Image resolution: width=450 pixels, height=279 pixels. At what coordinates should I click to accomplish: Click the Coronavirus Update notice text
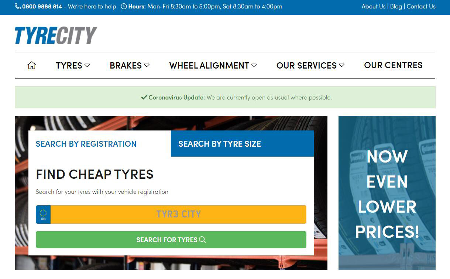pos(236,97)
